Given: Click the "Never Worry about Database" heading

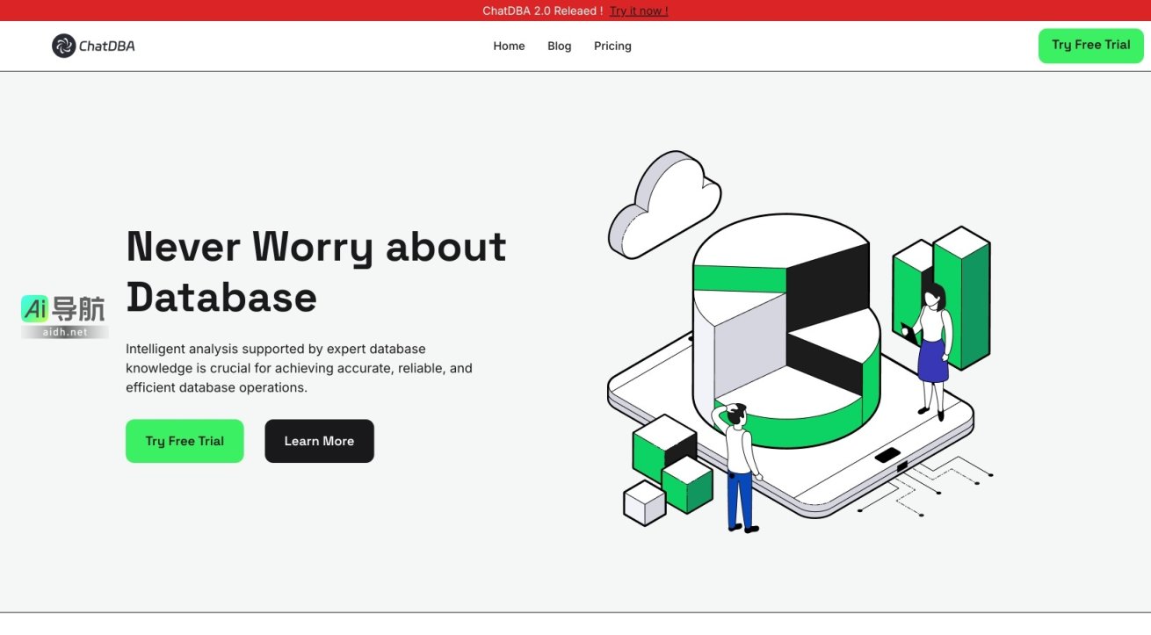Looking at the screenshot, I should click(x=316, y=271).
